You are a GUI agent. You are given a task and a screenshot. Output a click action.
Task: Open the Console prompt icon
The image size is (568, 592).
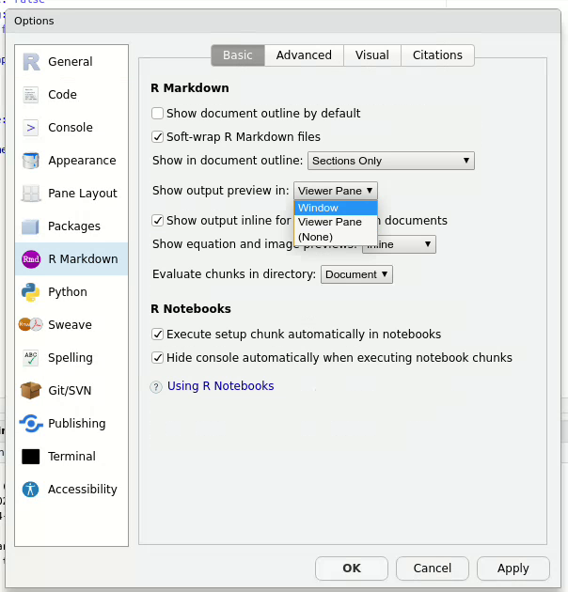tap(31, 128)
